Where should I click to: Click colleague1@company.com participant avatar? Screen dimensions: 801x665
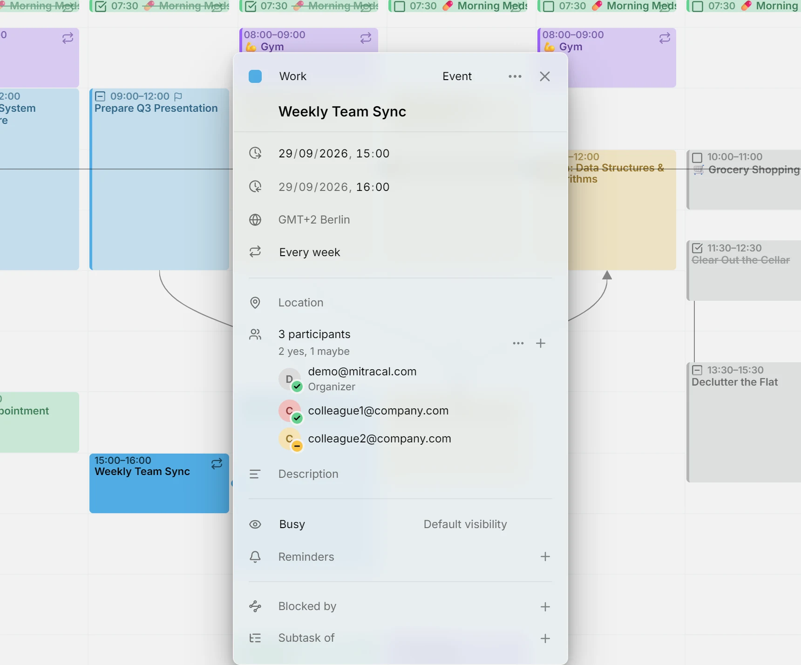coord(290,411)
